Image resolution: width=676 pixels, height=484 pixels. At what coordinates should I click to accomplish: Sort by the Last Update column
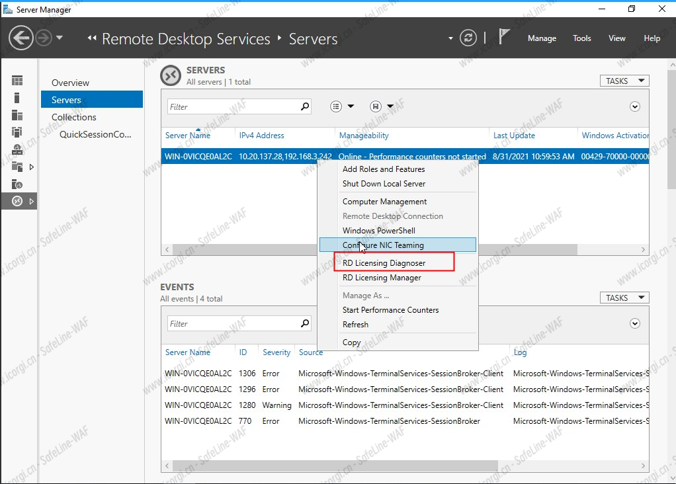point(514,136)
